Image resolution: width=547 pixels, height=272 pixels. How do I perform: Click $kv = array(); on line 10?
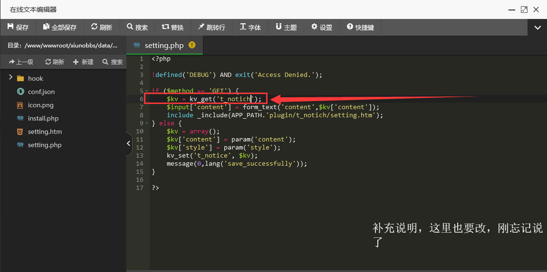[193, 131]
